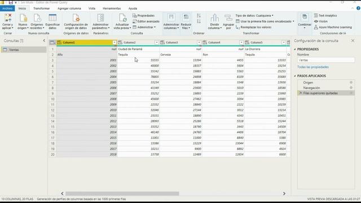This screenshot has height=203, width=361.
Task: Open Text Analytics
Action: (325, 15)
